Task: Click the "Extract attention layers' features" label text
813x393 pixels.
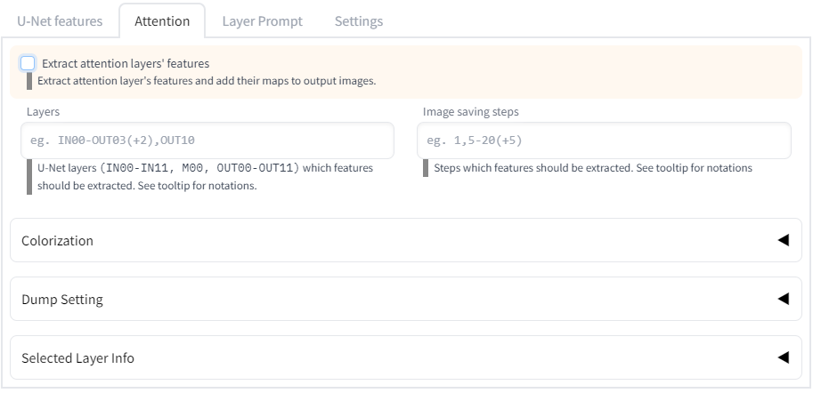Action: 126,63
